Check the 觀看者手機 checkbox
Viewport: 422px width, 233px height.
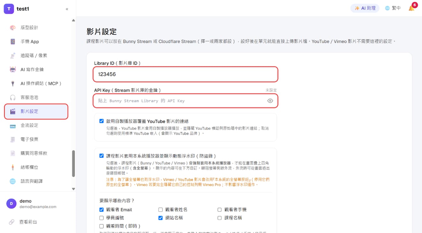[x=220, y=210]
